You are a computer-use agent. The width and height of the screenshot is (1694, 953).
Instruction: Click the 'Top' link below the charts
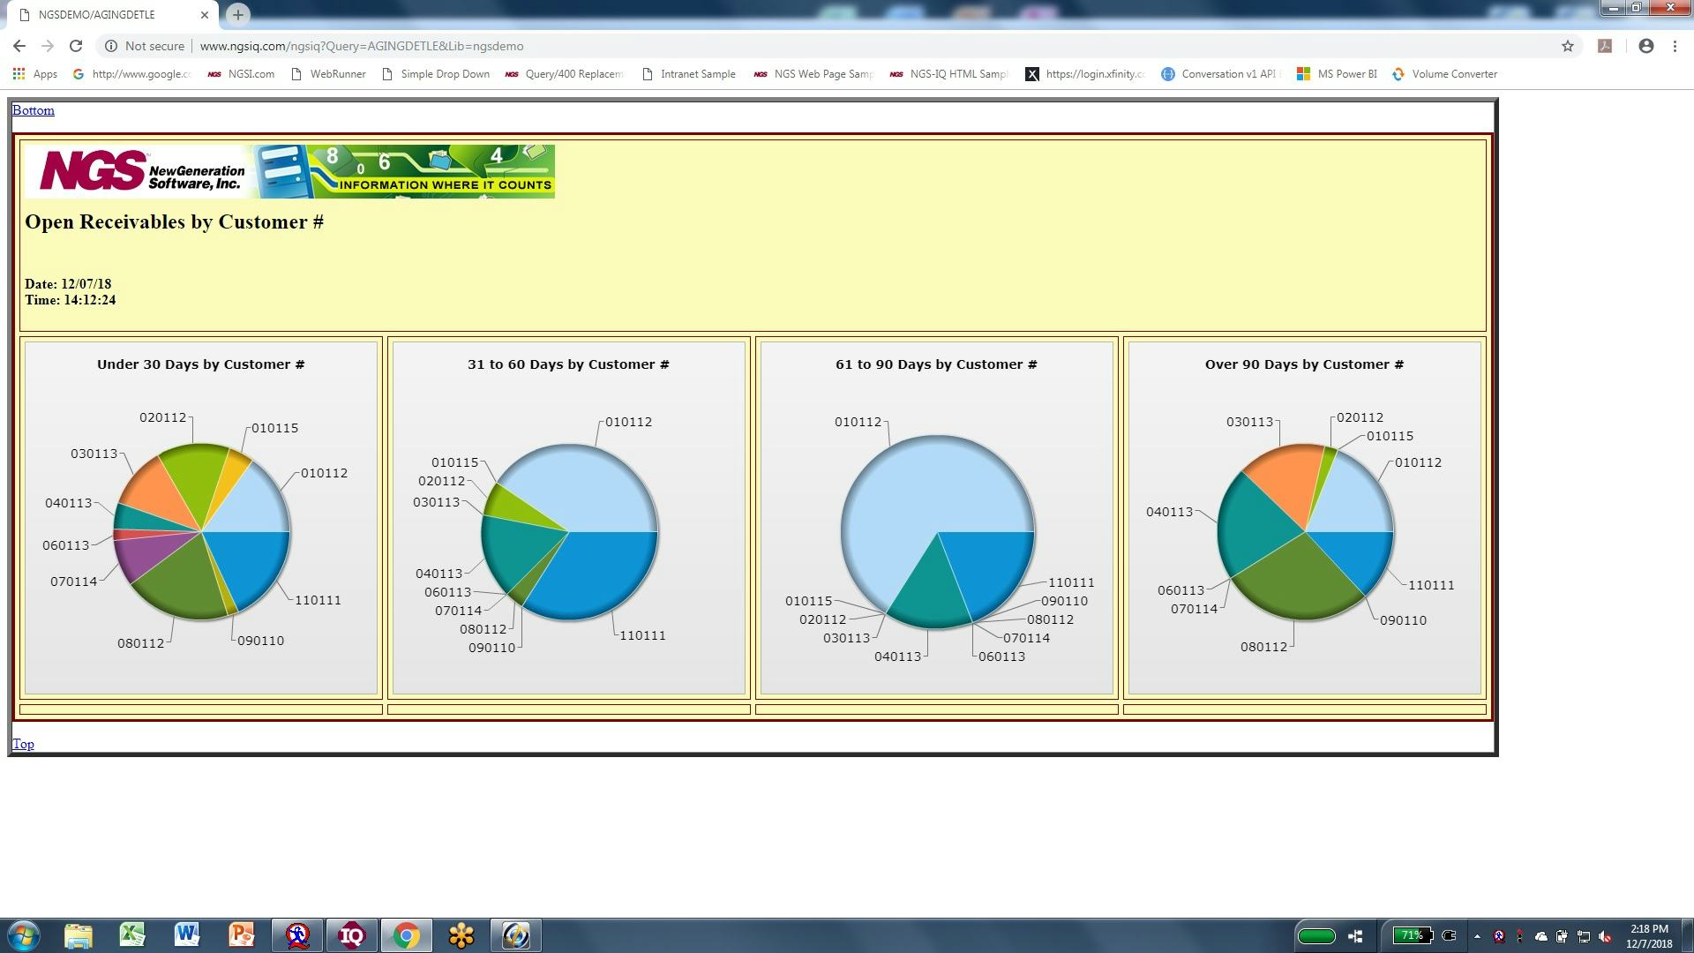(24, 744)
